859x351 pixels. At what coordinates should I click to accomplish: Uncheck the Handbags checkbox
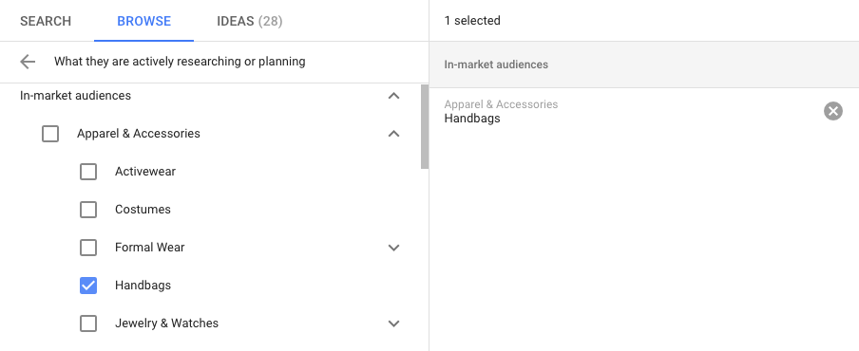[88, 286]
